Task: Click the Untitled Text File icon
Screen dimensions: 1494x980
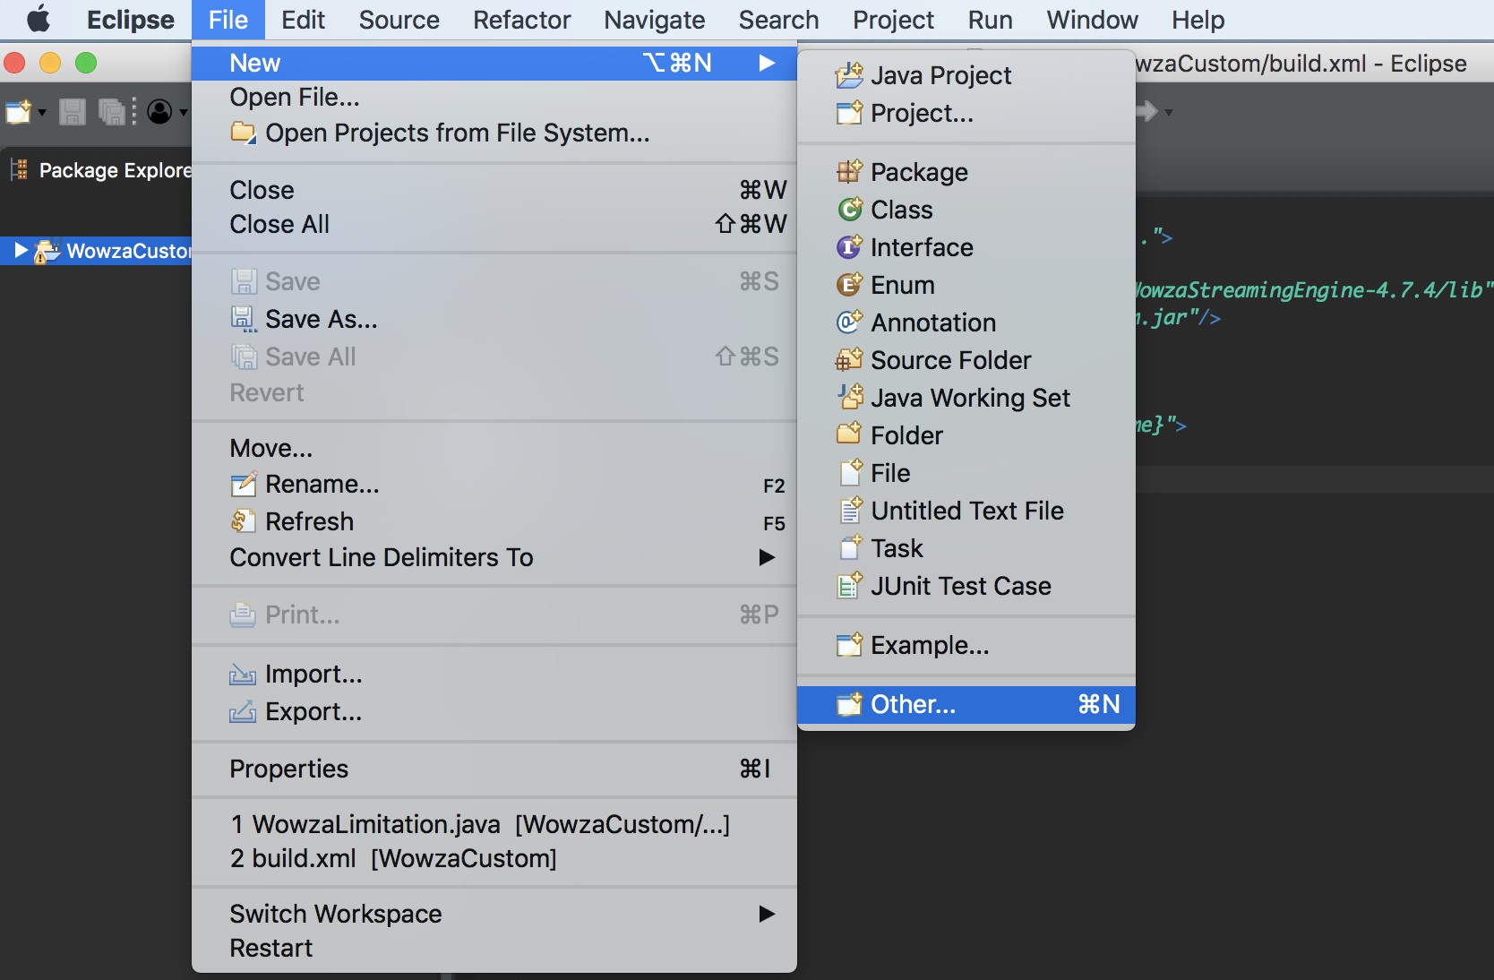Action: pyautogui.click(x=851, y=510)
